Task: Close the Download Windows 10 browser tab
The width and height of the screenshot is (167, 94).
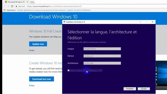Action: 27,2
